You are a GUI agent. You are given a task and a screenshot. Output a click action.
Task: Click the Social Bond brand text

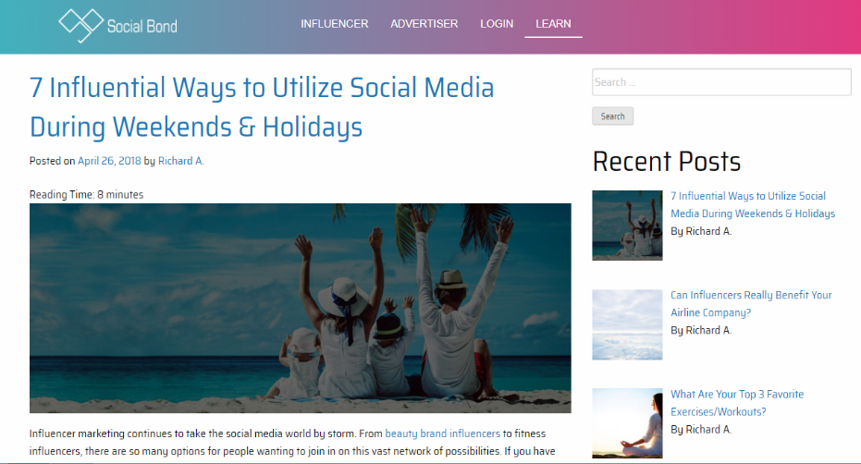click(142, 27)
